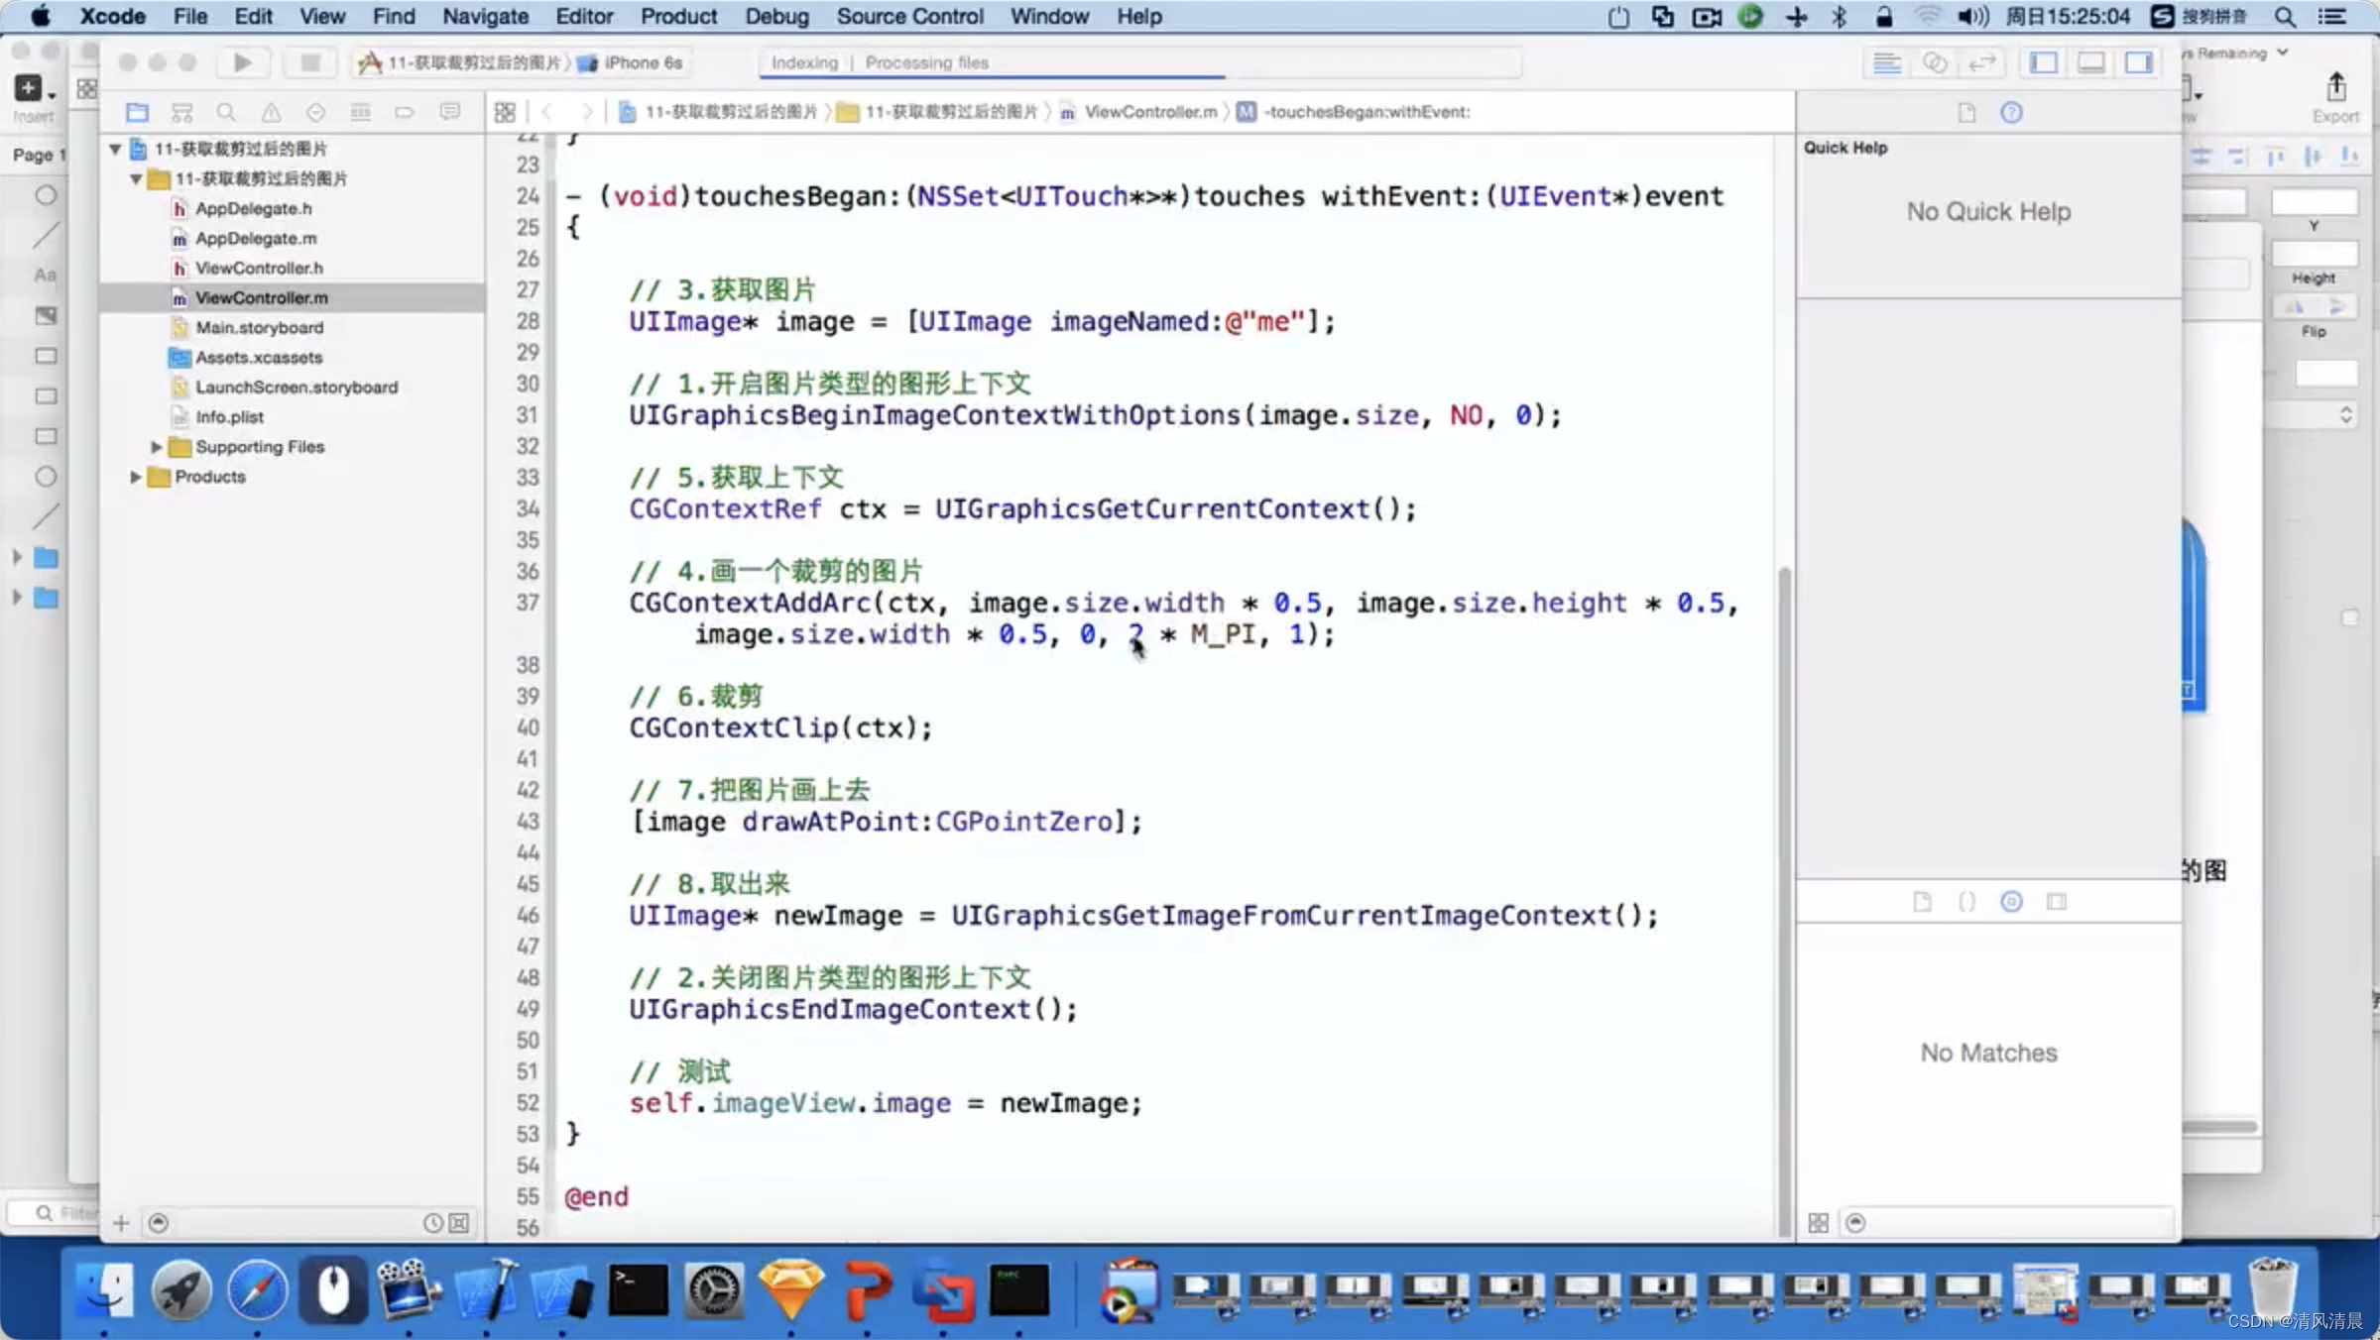Show the Symbol navigator

pos(181,112)
